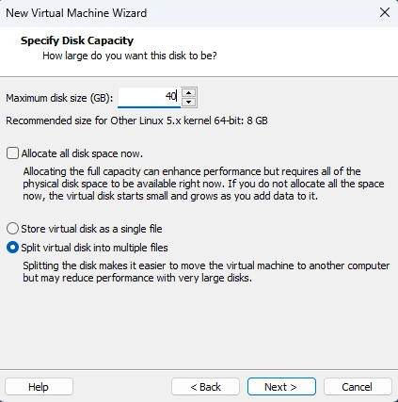Click the Allocating the full capacity description paragraph
This screenshot has width=398, height=402.
pyautogui.click(x=203, y=184)
